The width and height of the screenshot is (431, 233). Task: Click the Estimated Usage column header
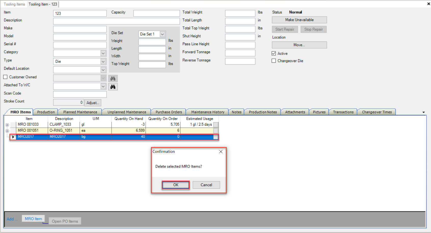[199, 119]
